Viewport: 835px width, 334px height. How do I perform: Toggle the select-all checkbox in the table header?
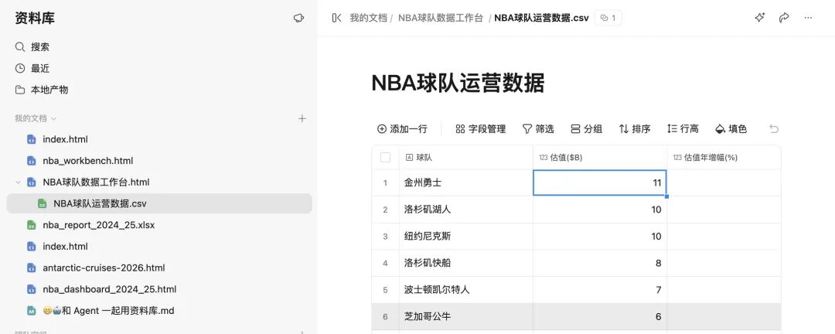pos(386,157)
